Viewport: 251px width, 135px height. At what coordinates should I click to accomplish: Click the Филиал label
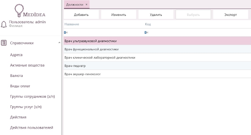16,26
